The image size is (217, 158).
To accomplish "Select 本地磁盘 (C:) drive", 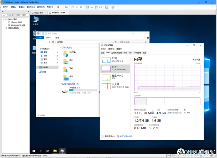I will [79, 90].
